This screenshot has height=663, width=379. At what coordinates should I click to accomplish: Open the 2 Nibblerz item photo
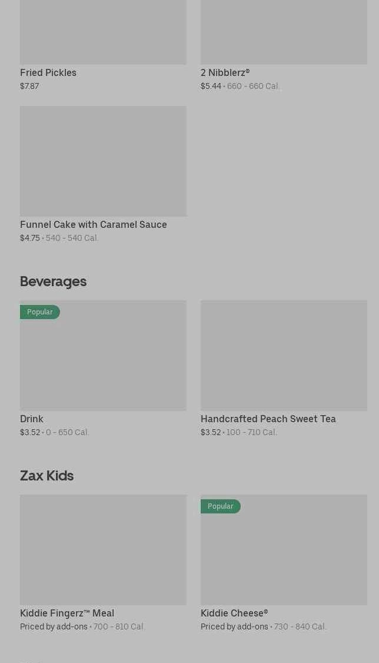click(284, 32)
